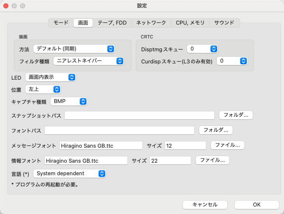Open the 言語 language dropdown
The image size is (284, 214).
click(x=69, y=174)
